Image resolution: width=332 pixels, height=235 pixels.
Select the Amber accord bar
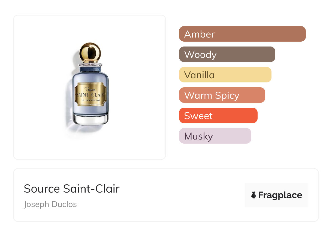pyautogui.click(x=242, y=34)
